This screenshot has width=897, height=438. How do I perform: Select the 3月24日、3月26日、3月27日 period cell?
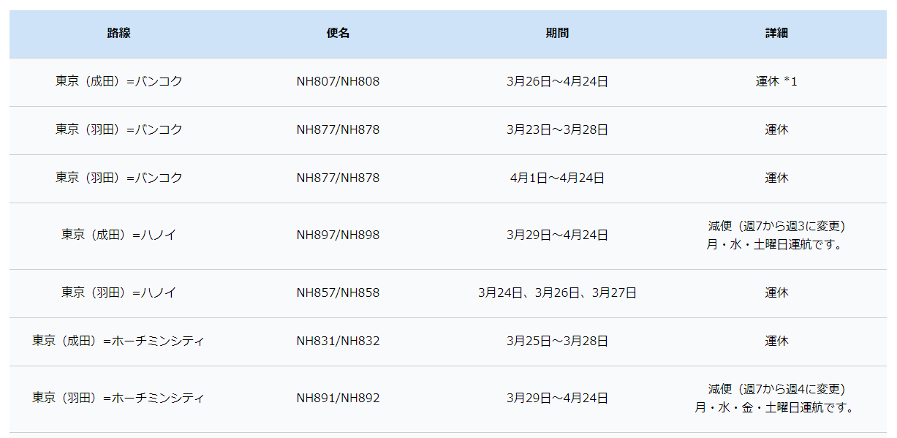(557, 292)
